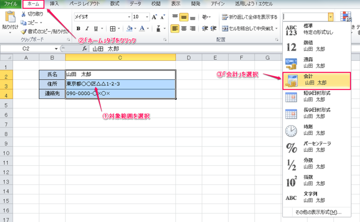The height and width of the screenshot is (222, 360).
Task: Click the increase indent icon
Action: click(x=213, y=28)
